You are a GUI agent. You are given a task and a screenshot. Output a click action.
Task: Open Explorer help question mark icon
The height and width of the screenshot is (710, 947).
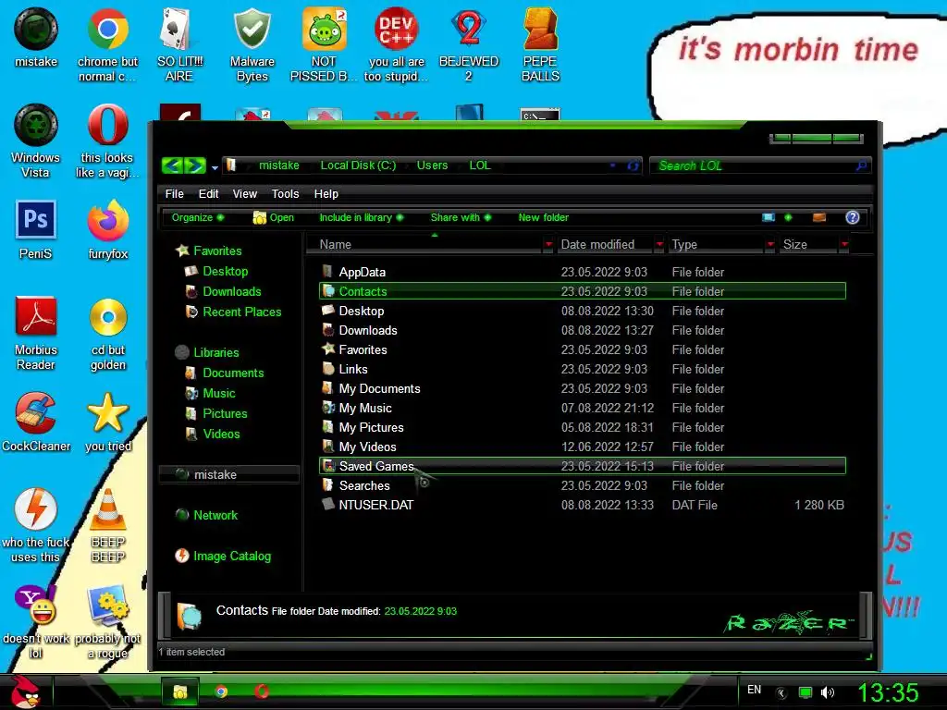click(852, 217)
